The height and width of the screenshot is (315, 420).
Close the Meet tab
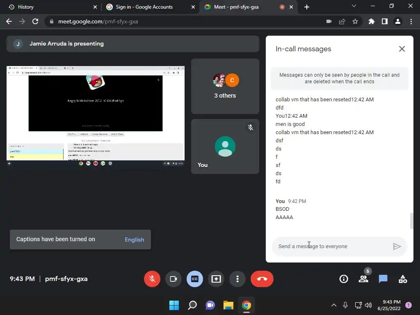[x=291, y=7]
